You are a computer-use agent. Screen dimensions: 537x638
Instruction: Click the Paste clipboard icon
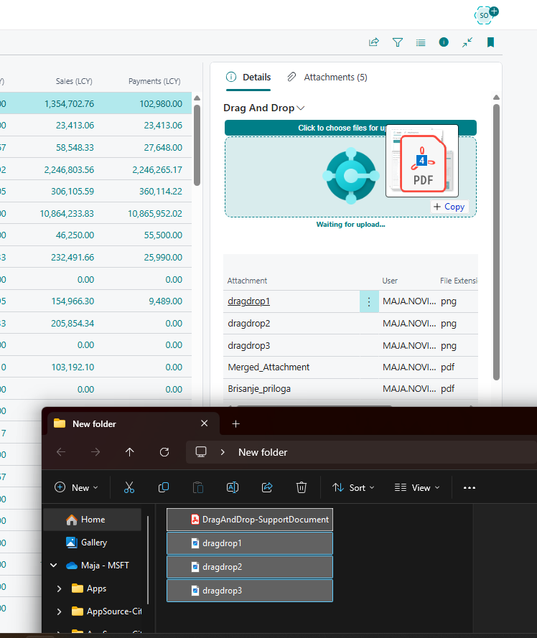(198, 487)
